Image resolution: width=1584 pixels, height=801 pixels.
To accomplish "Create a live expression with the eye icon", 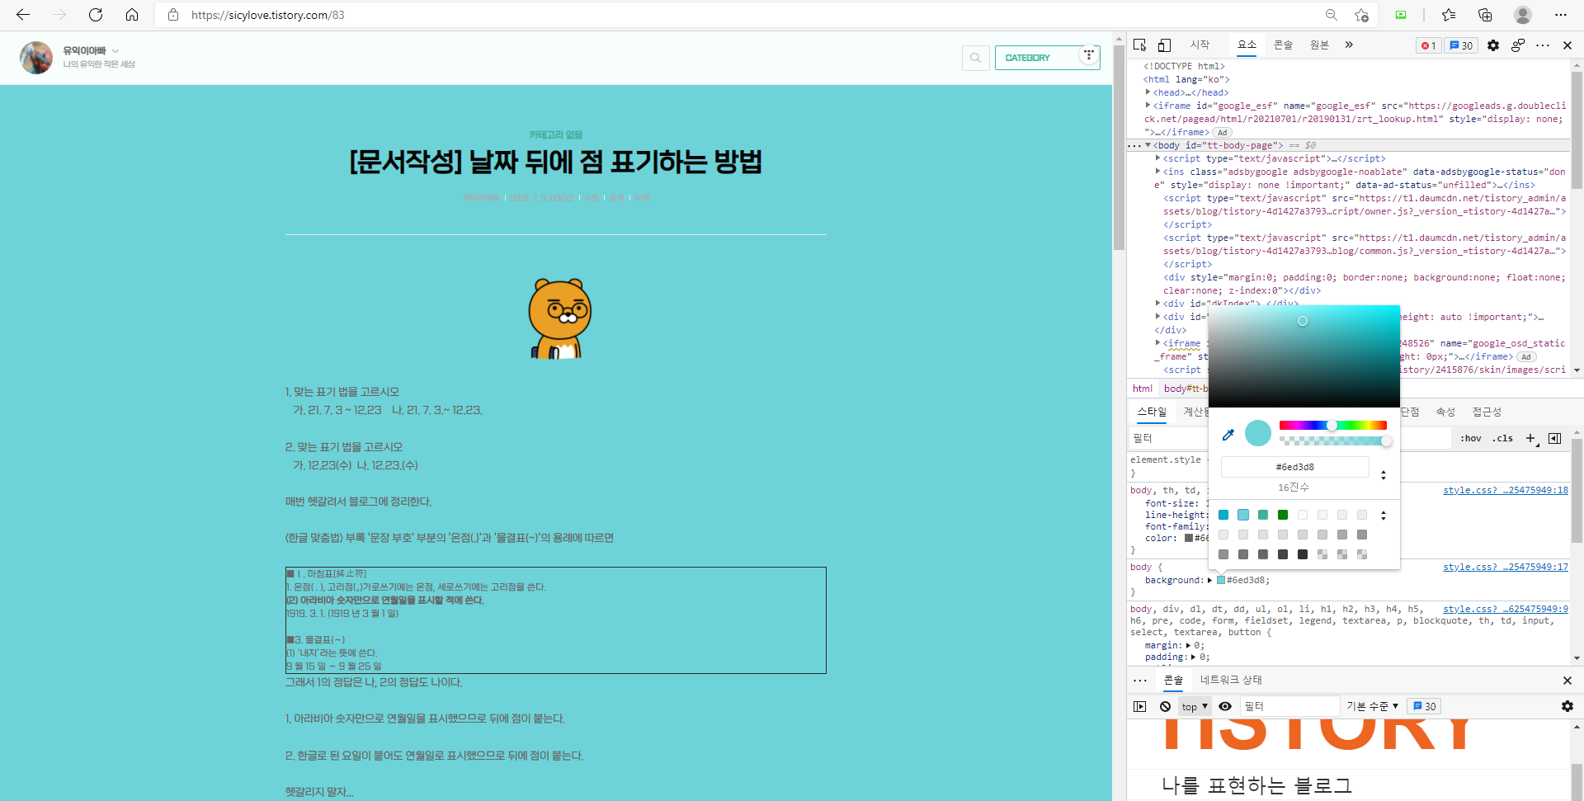I will [x=1225, y=706].
